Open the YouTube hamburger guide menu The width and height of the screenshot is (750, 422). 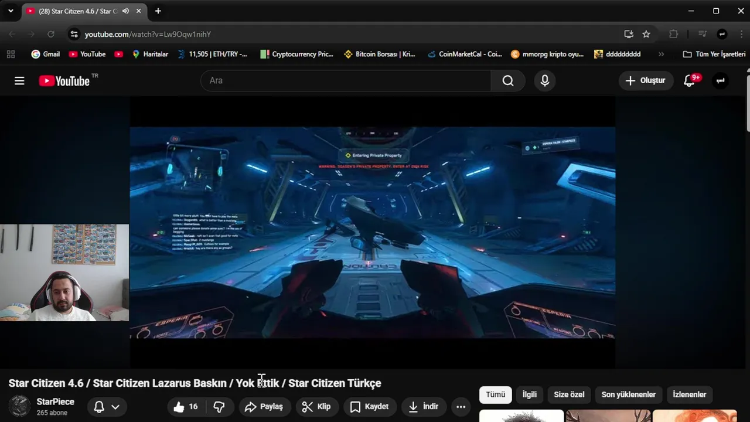coord(19,81)
